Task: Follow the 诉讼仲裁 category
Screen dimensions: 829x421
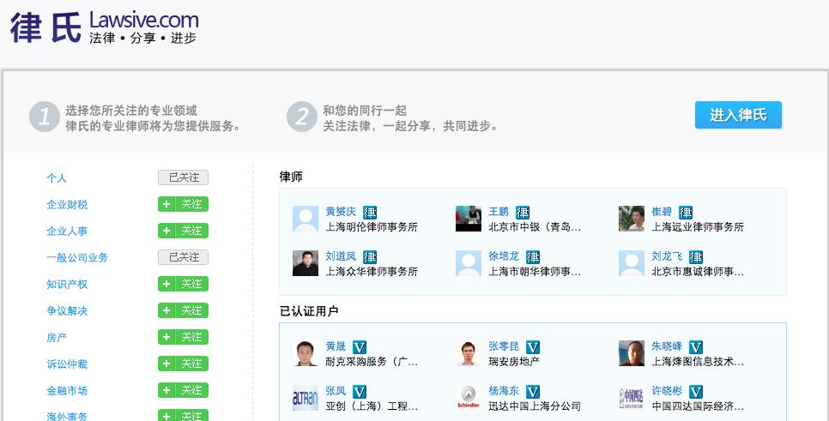Action: click(x=183, y=364)
